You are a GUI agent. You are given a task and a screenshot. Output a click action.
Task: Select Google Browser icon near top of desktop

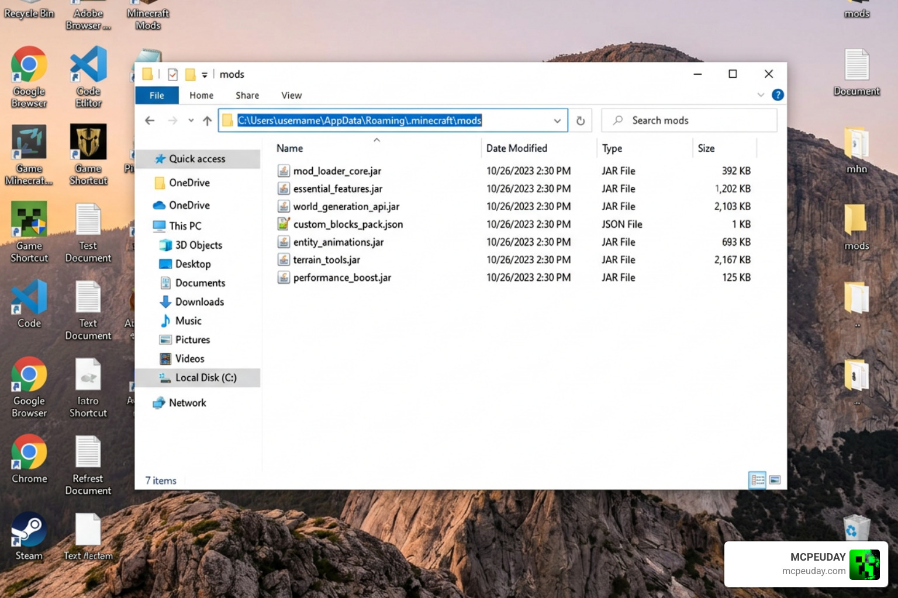tap(29, 77)
